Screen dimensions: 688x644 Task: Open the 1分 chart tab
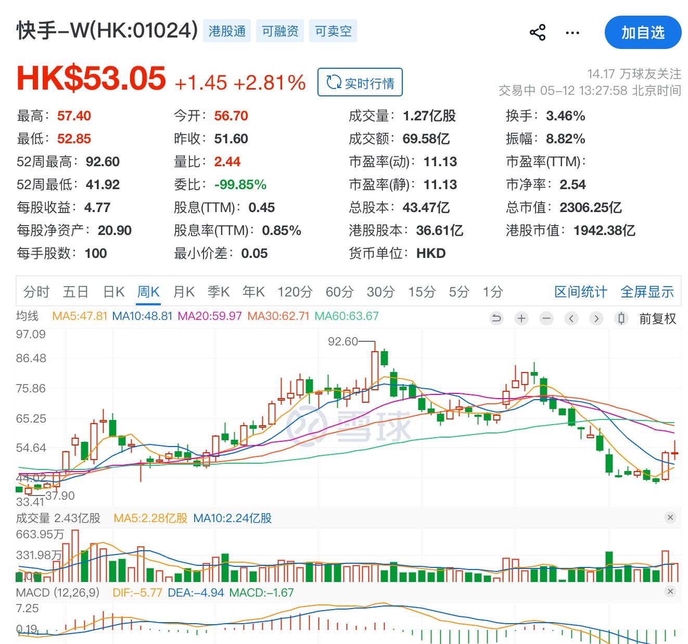[x=492, y=292]
